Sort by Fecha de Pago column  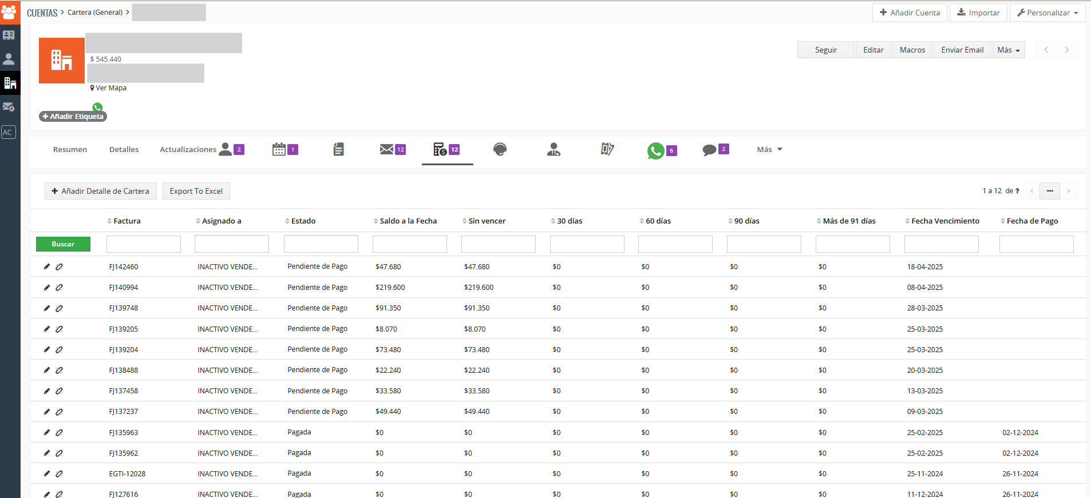click(x=1029, y=221)
